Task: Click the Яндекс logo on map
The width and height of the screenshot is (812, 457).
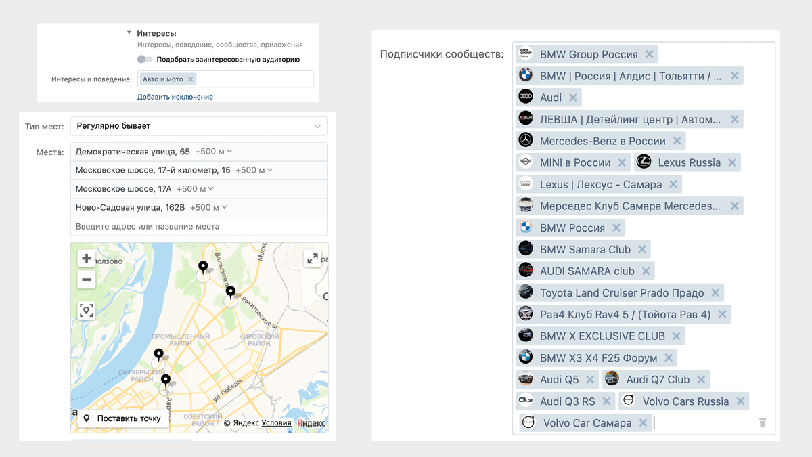Action: tap(311, 423)
